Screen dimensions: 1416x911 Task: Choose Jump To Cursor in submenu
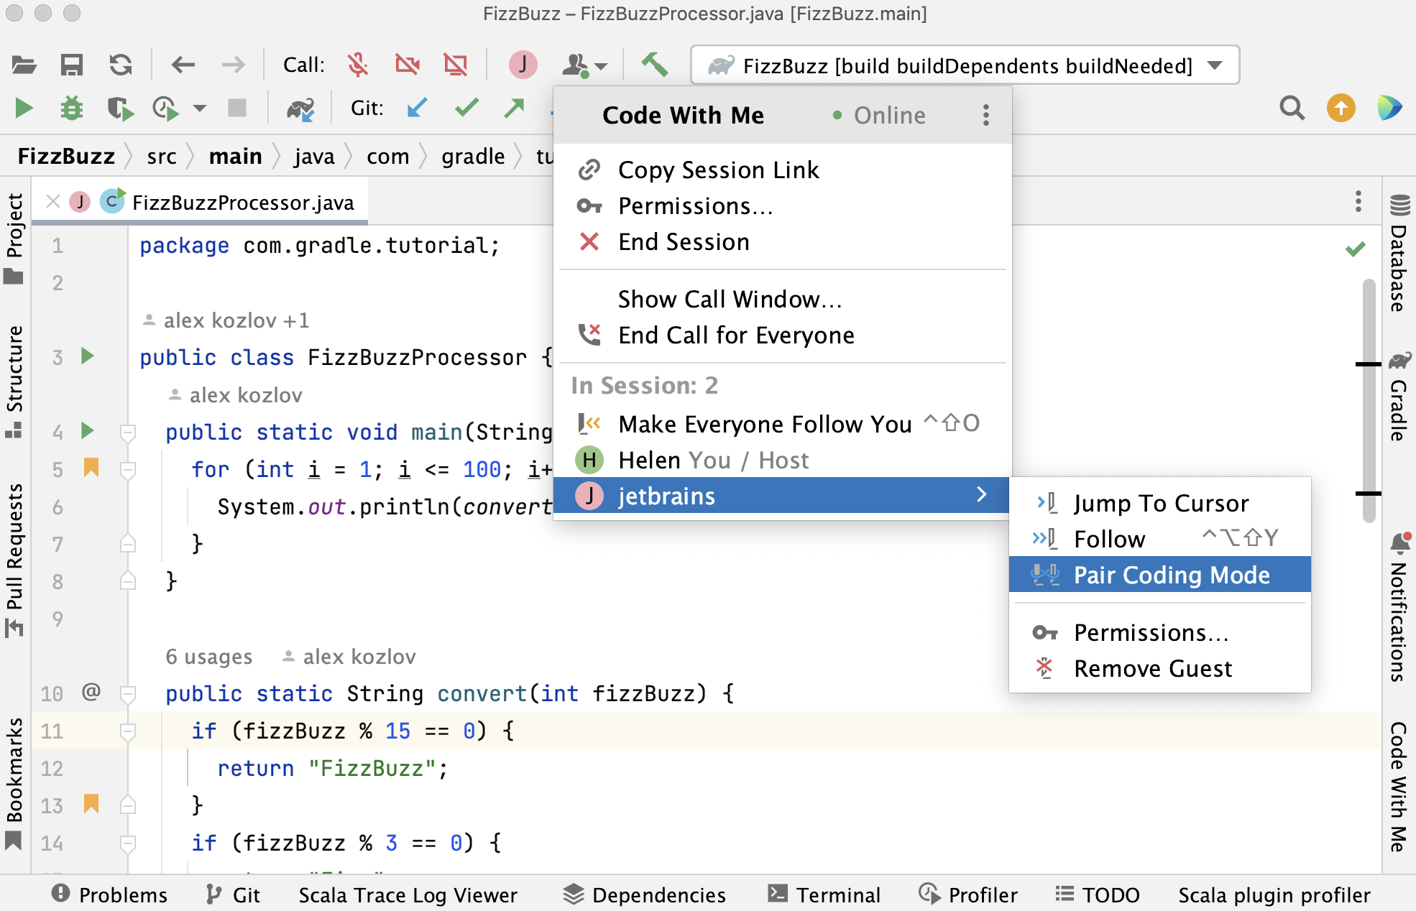pyautogui.click(x=1160, y=503)
